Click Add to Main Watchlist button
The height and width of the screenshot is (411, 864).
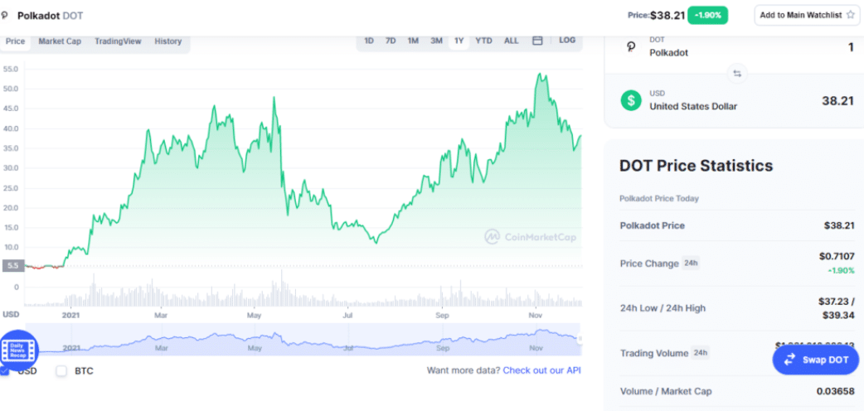[x=807, y=16]
